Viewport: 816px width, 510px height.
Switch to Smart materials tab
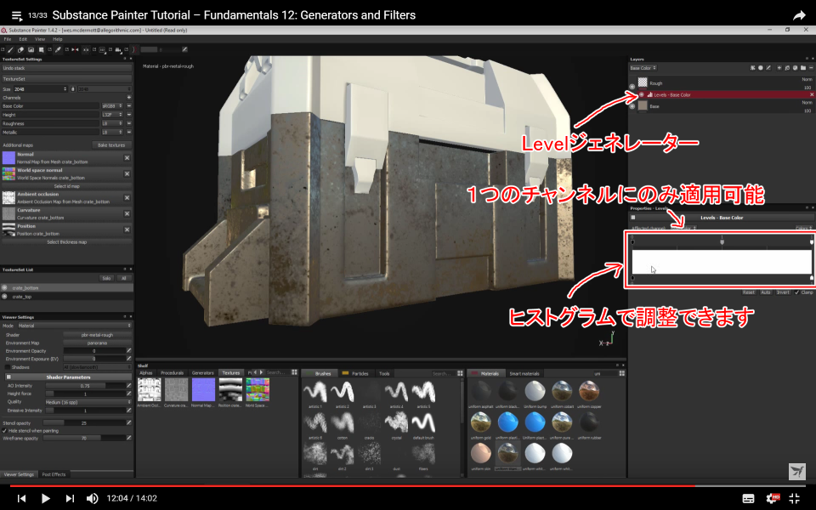click(524, 373)
